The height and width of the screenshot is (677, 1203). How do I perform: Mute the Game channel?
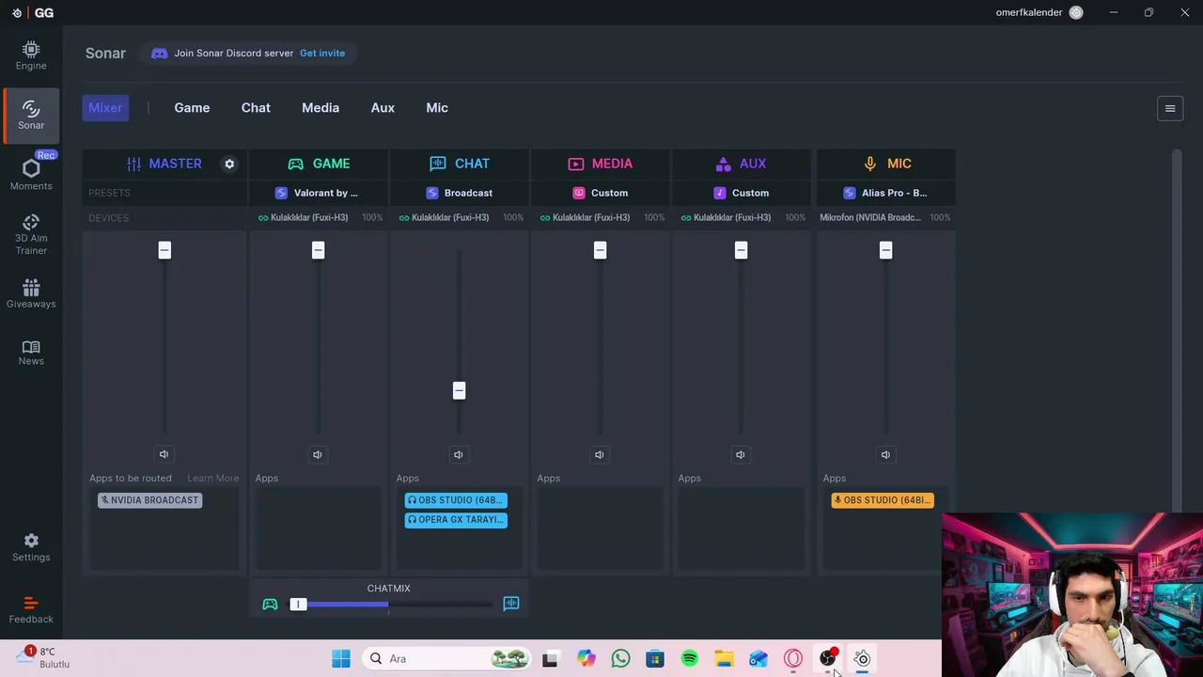[x=318, y=454]
